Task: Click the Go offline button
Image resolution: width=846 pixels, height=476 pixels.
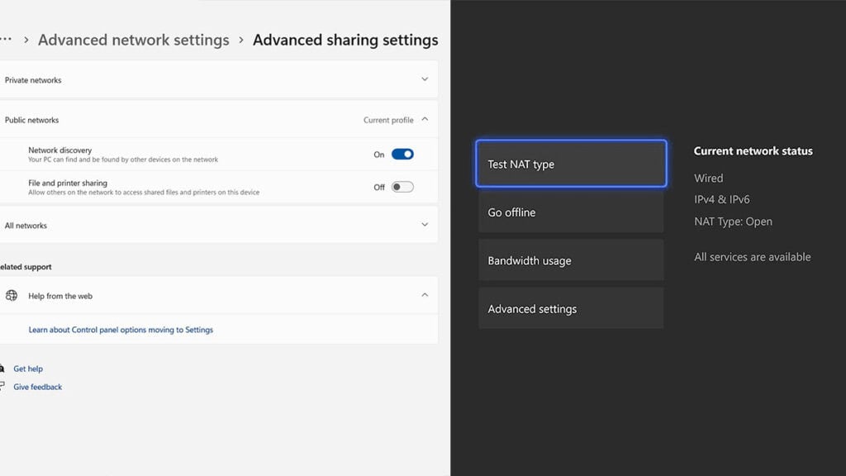Action: (570, 212)
